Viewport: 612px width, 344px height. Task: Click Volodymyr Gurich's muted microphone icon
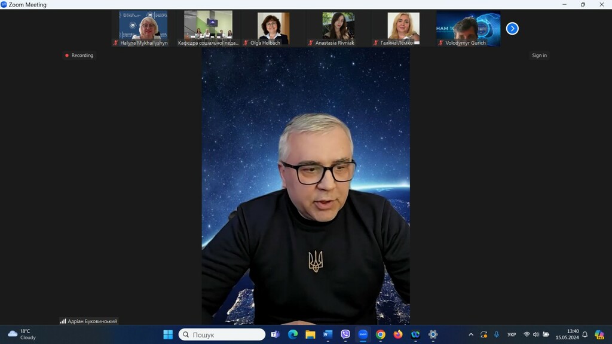point(441,43)
